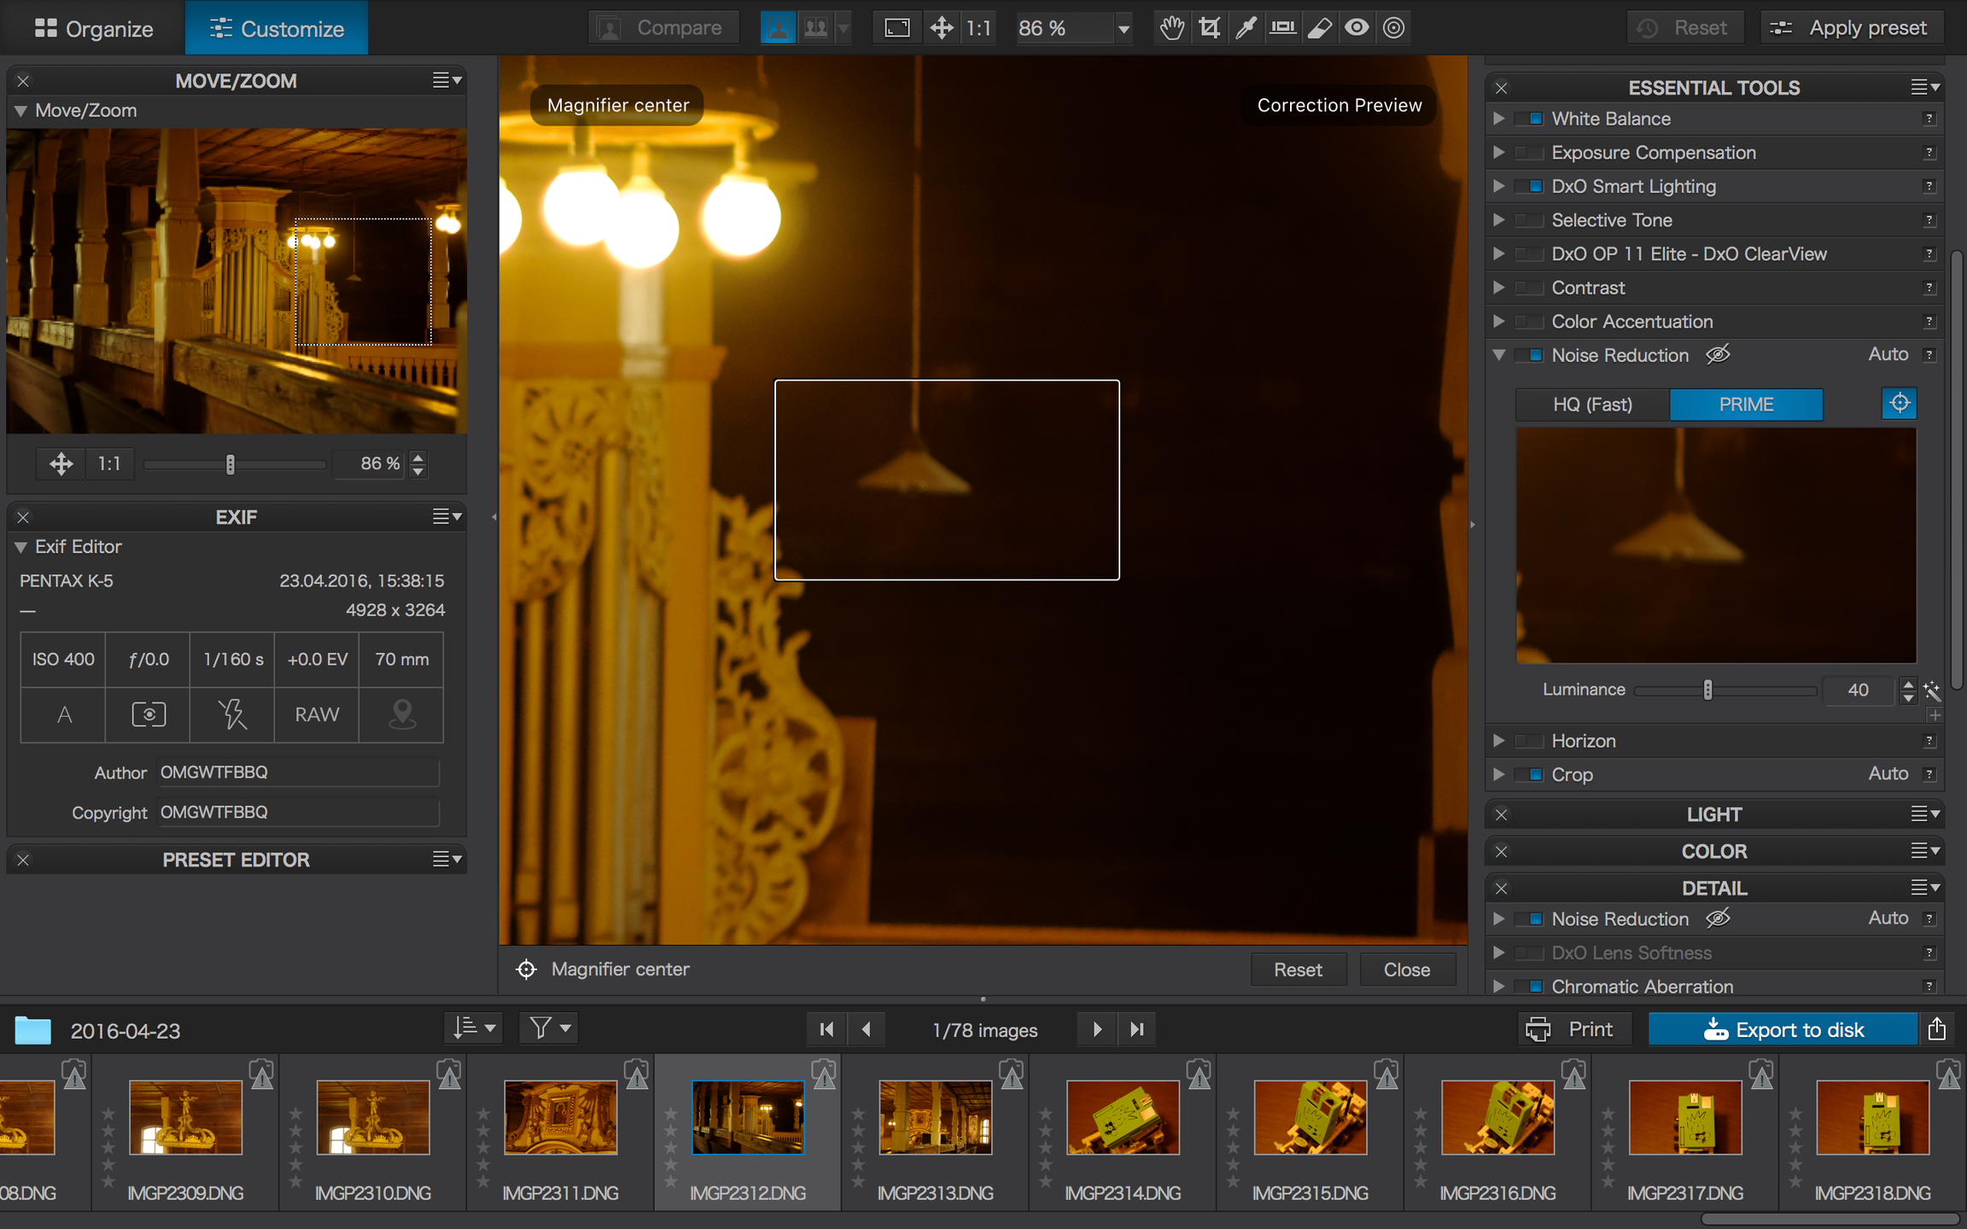1967x1229 pixels.
Task: Open the zoom percentage dropdown
Action: click(x=1124, y=29)
